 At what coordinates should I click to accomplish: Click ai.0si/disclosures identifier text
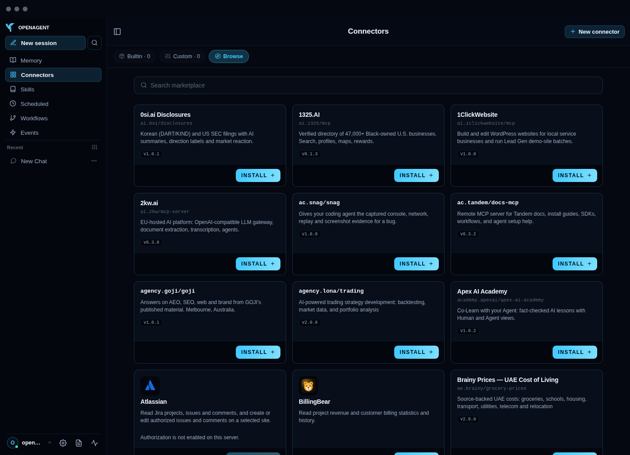166,123
